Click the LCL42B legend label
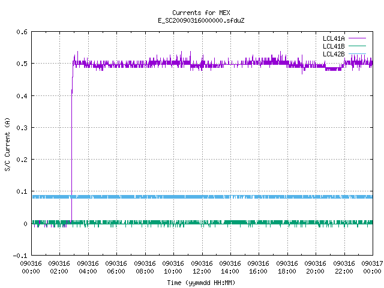The image size is (384, 288). click(x=334, y=54)
